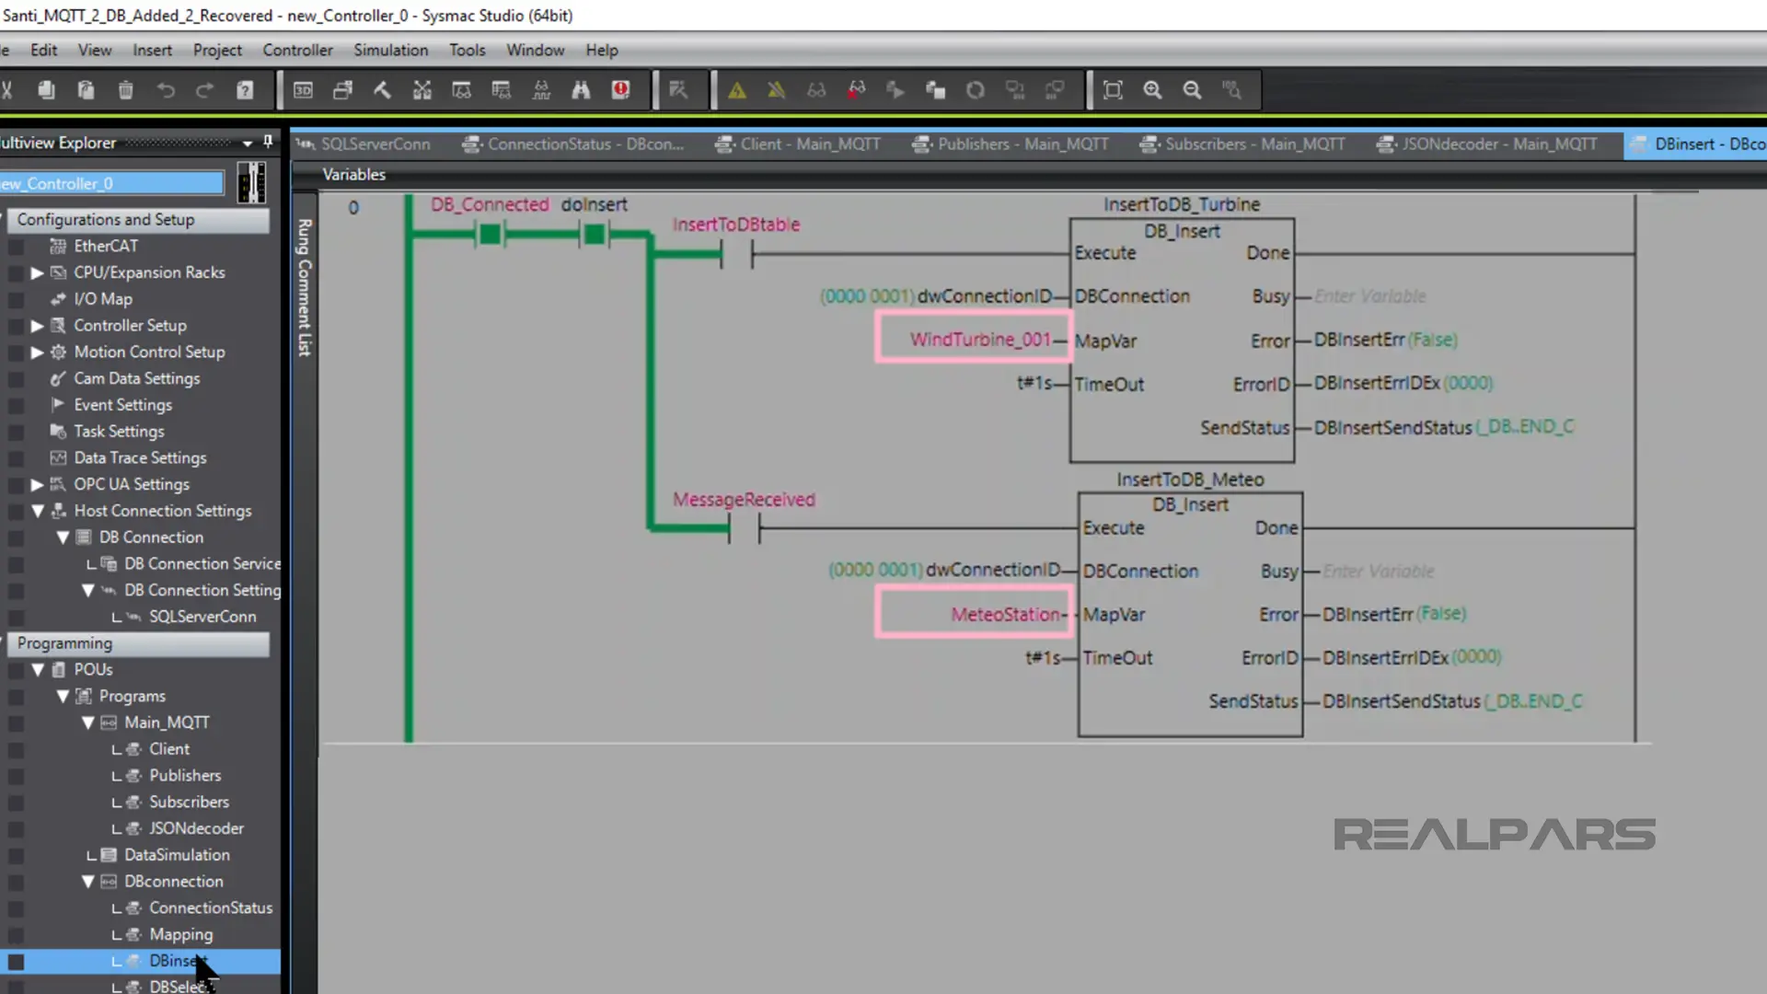The image size is (1767, 994).
Task: Expand the CPU/Expansion Racks node
Action: pyautogui.click(x=37, y=273)
